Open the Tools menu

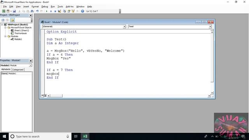[60, 7]
